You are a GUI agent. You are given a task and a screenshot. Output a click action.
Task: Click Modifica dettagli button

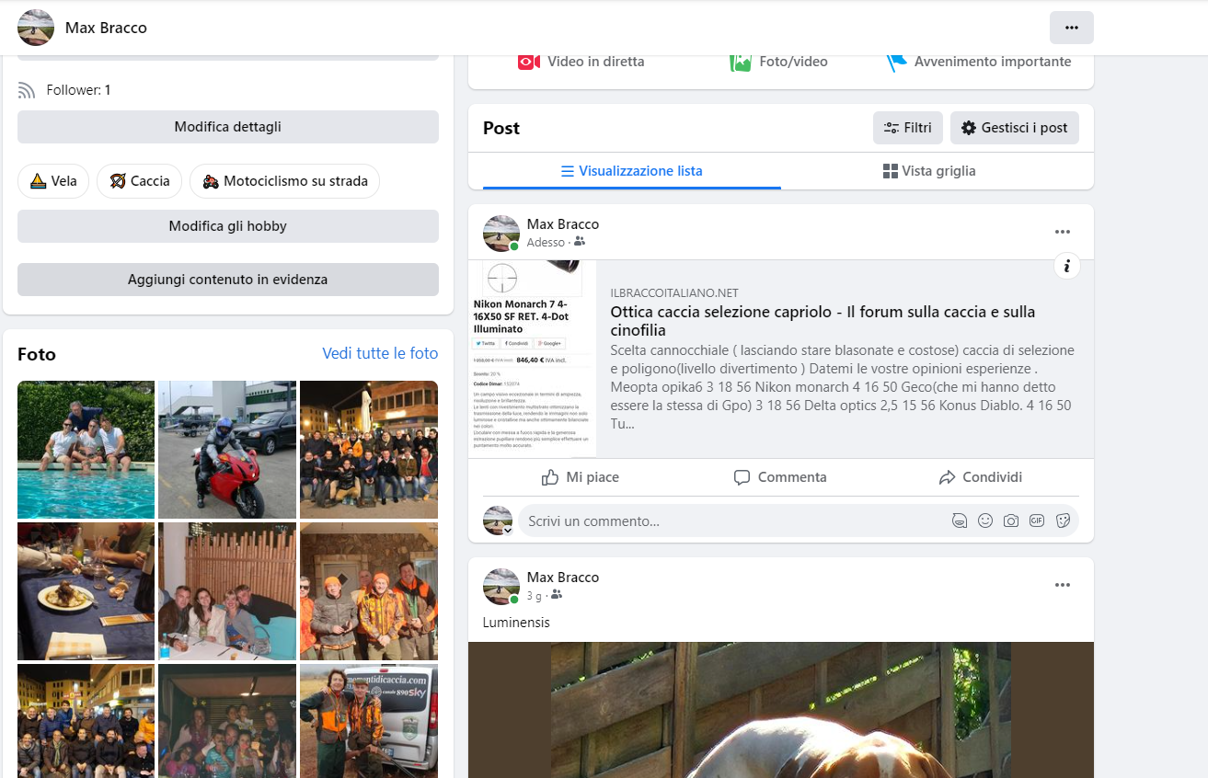point(228,127)
